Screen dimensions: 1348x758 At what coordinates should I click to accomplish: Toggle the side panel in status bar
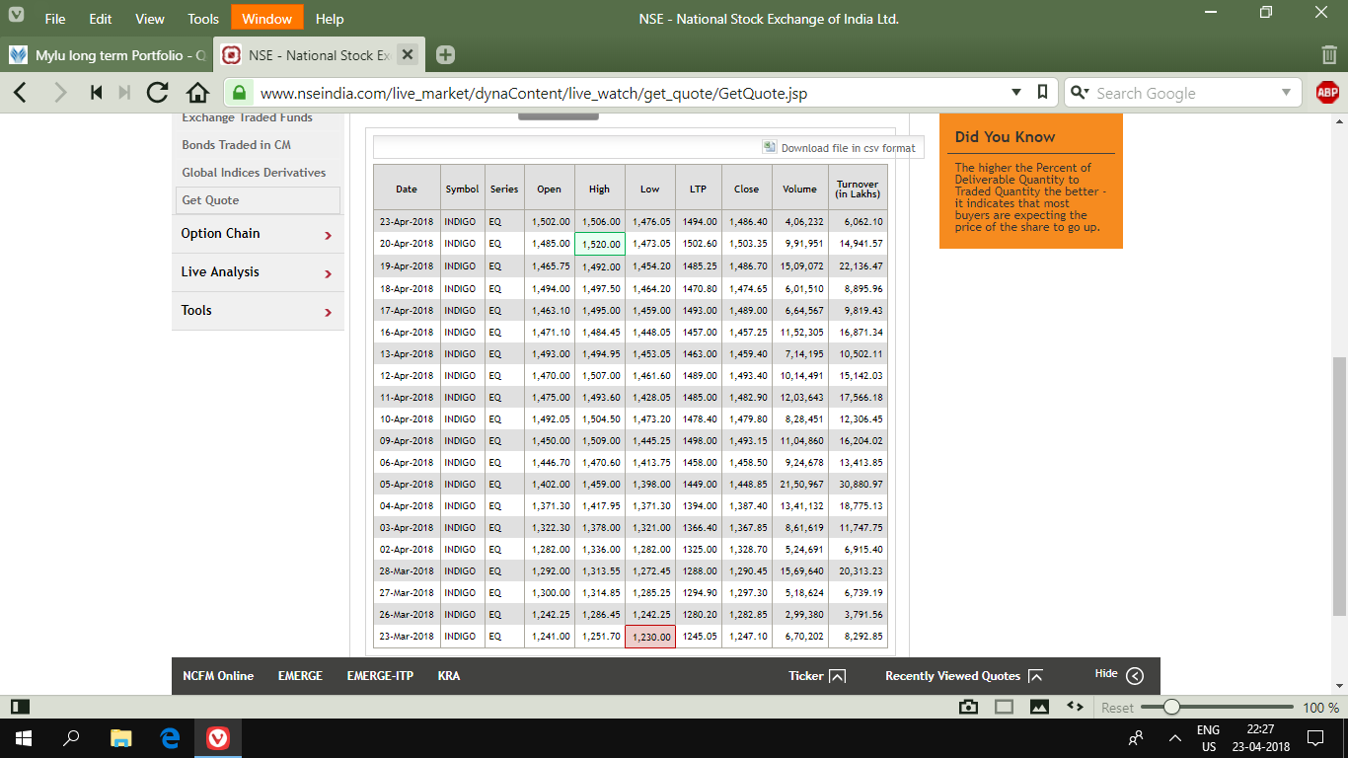[x=20, y=707]
